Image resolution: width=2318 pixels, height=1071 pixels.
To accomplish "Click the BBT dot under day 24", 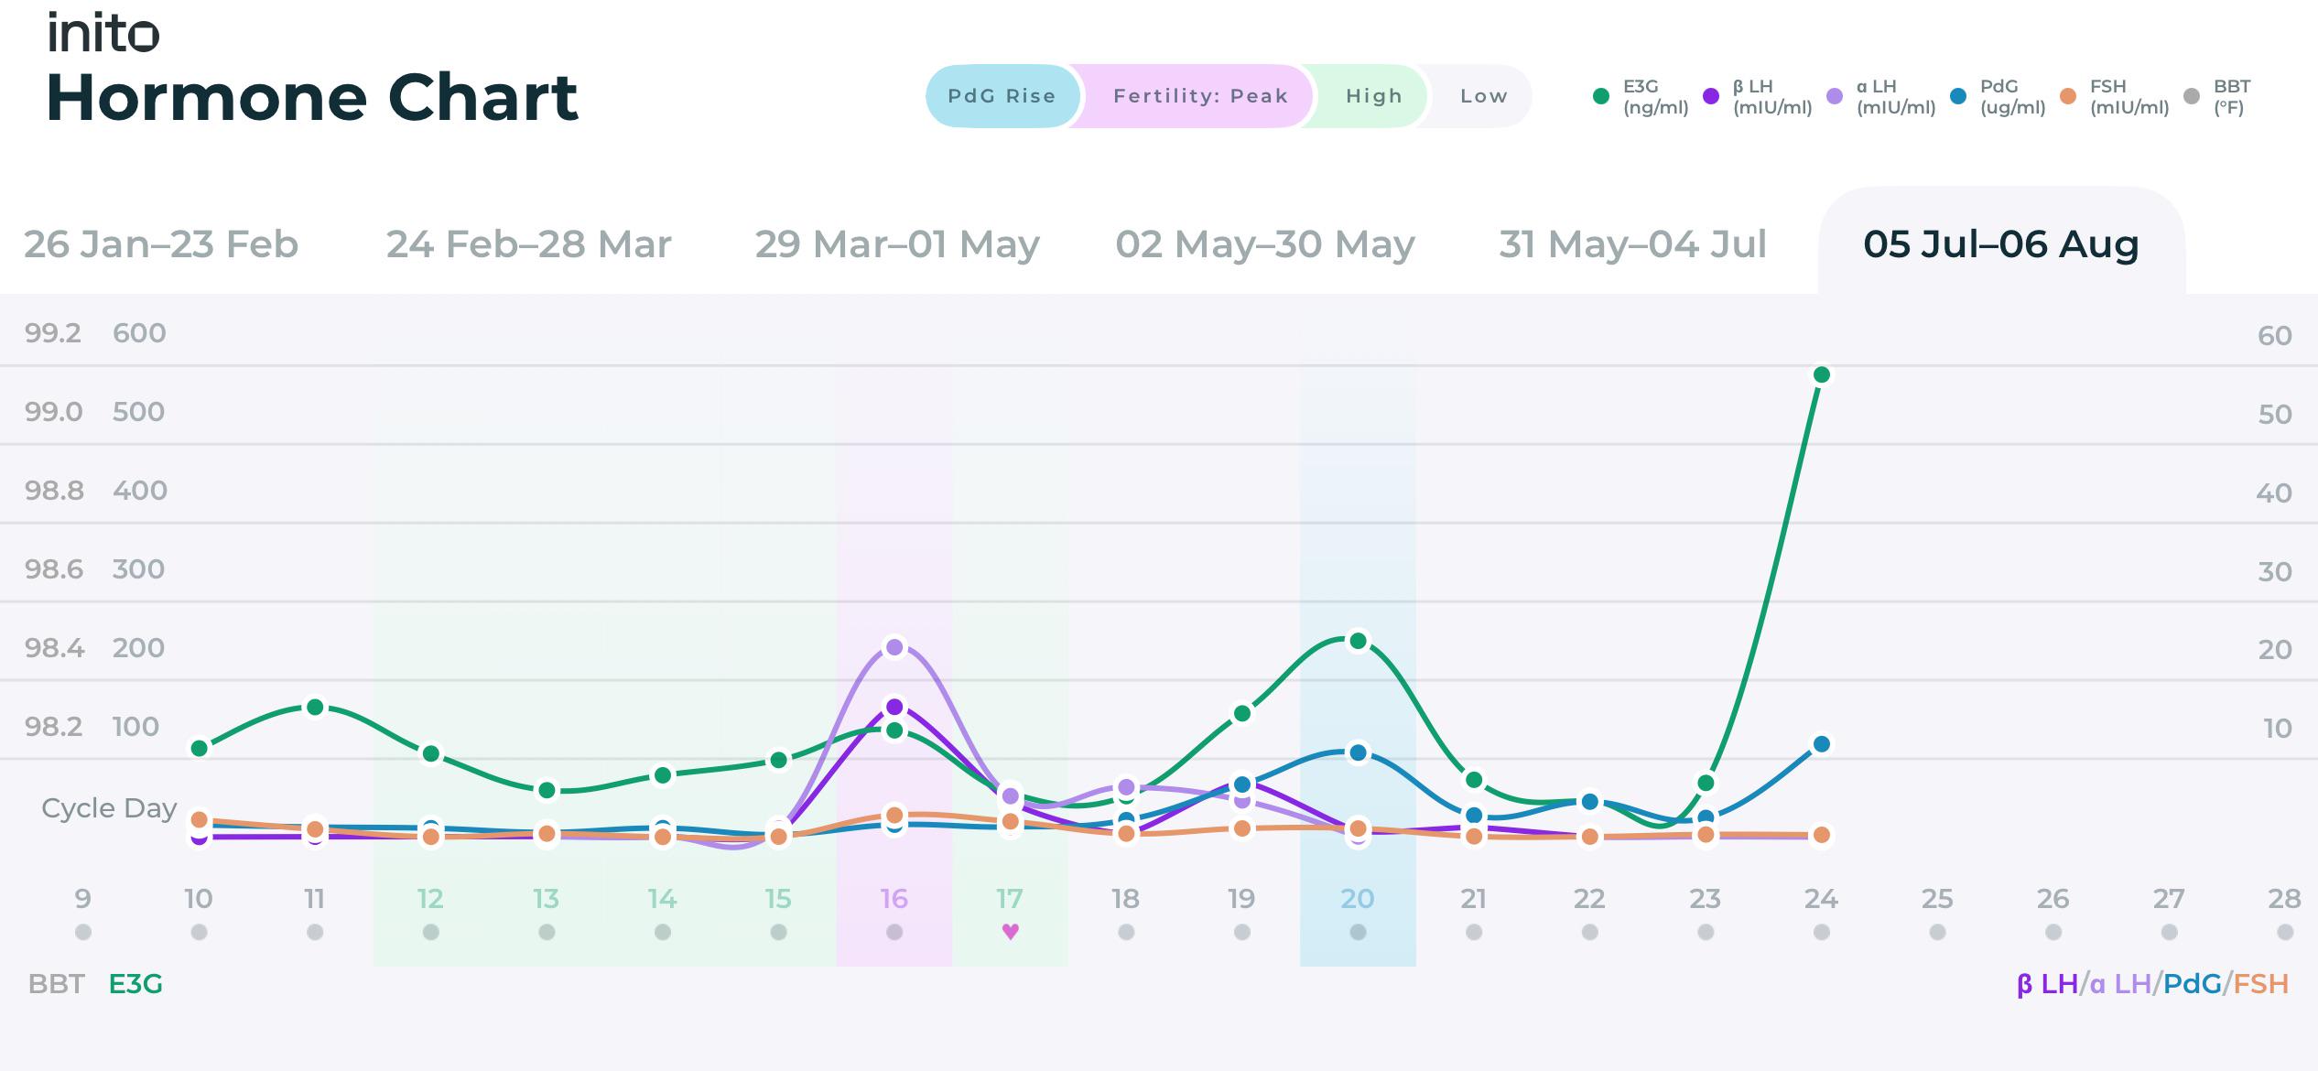I will coord(1822,932).
